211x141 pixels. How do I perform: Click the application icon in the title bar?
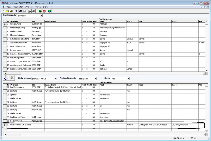[x=3, y=3]
